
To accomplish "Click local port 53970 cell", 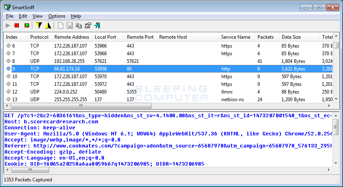I will click(101, 76).
